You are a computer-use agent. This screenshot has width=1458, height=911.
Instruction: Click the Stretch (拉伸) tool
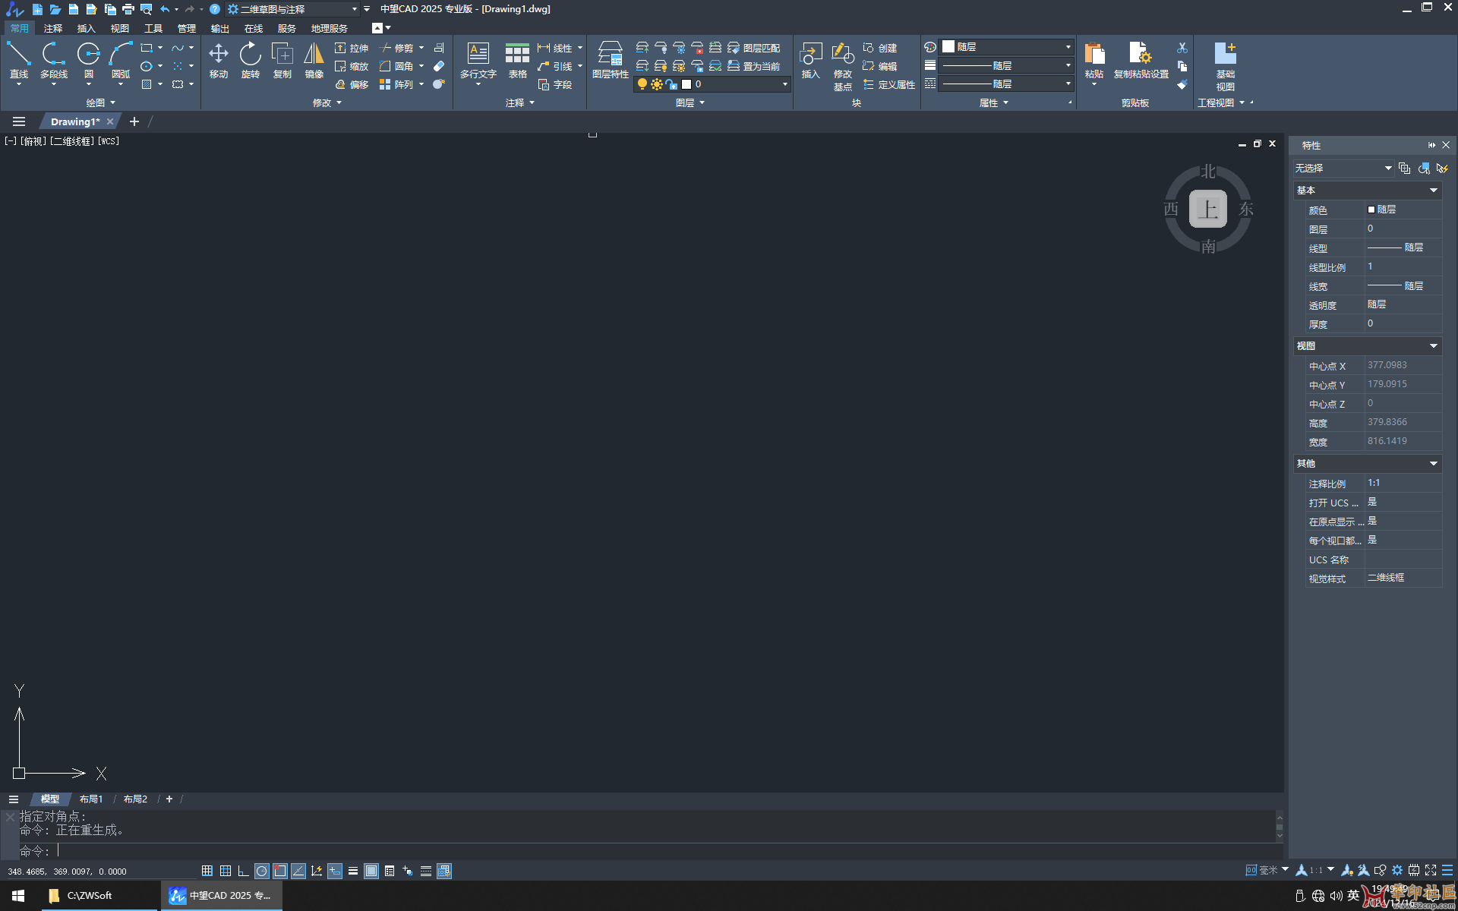coord(352,48)
